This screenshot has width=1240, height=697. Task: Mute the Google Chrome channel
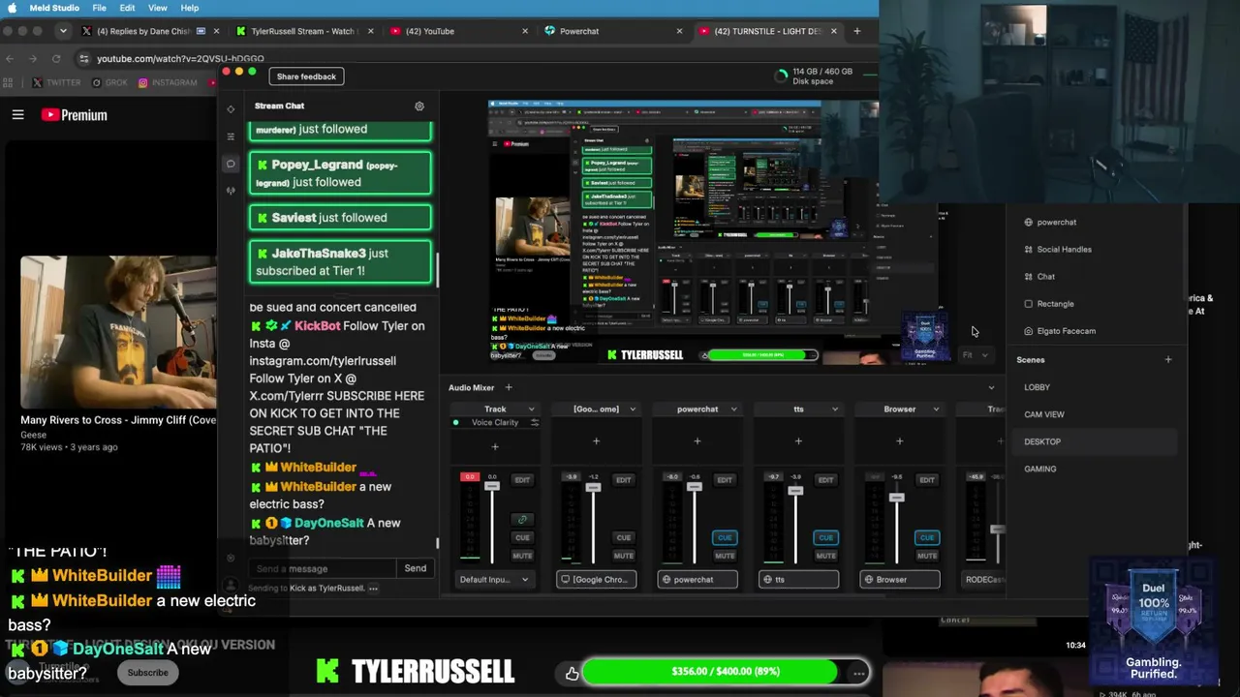click(624, 556)
